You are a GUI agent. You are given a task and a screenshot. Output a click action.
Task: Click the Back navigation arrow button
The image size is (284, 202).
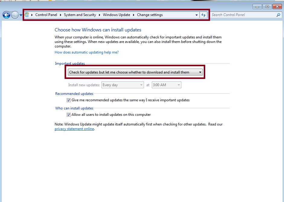click(7, 15)
